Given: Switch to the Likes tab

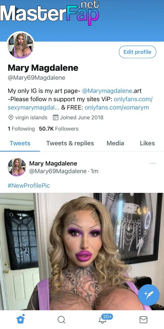Looking at the screenshot, I should 148,143.
